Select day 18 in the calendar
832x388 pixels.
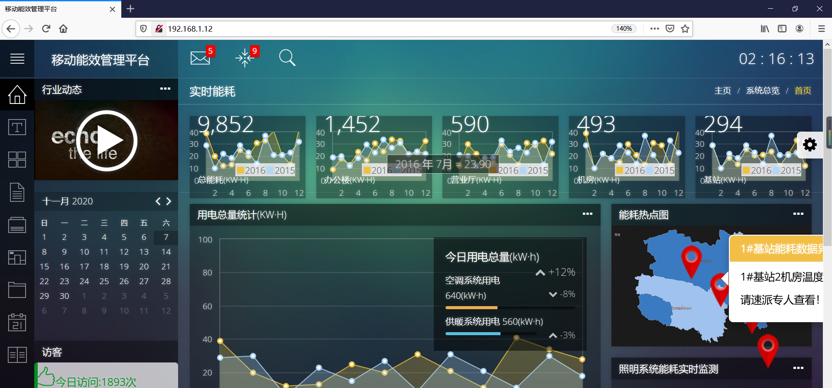[104, 266]
